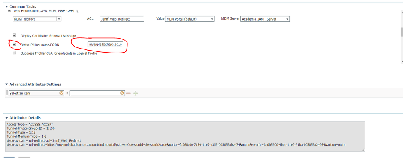Collapse the Attributes Details section
The height and width of the screenshot is (158, 403).
point(7,118)
